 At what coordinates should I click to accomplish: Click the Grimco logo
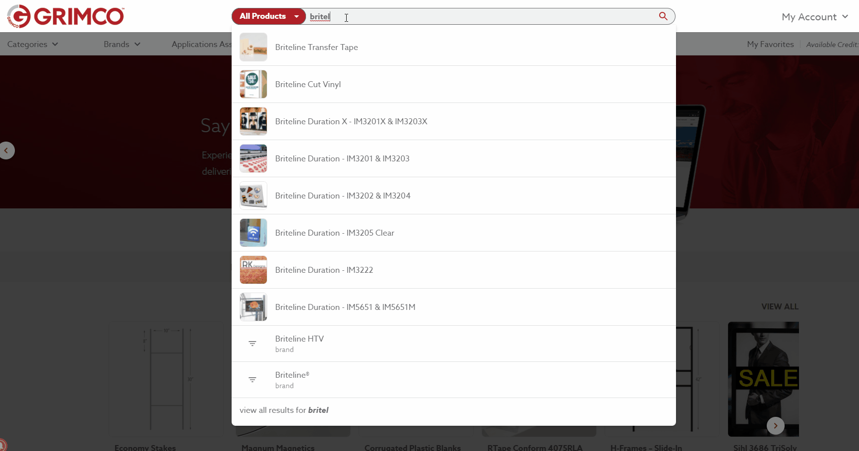pos(65,16)
